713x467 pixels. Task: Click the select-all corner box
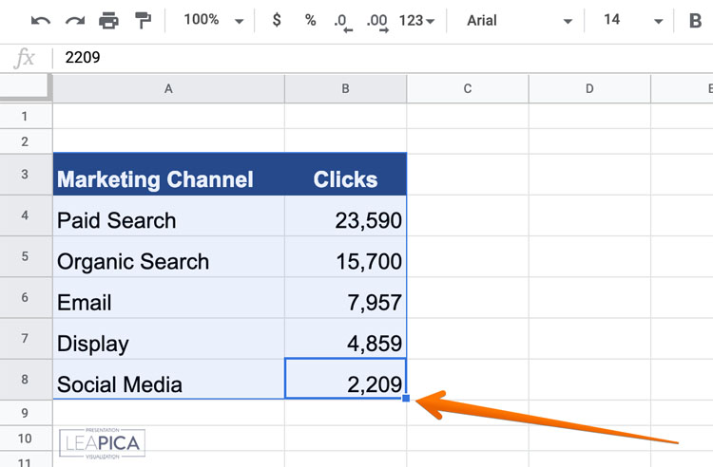pyautogui.click(x=25, y=86)
